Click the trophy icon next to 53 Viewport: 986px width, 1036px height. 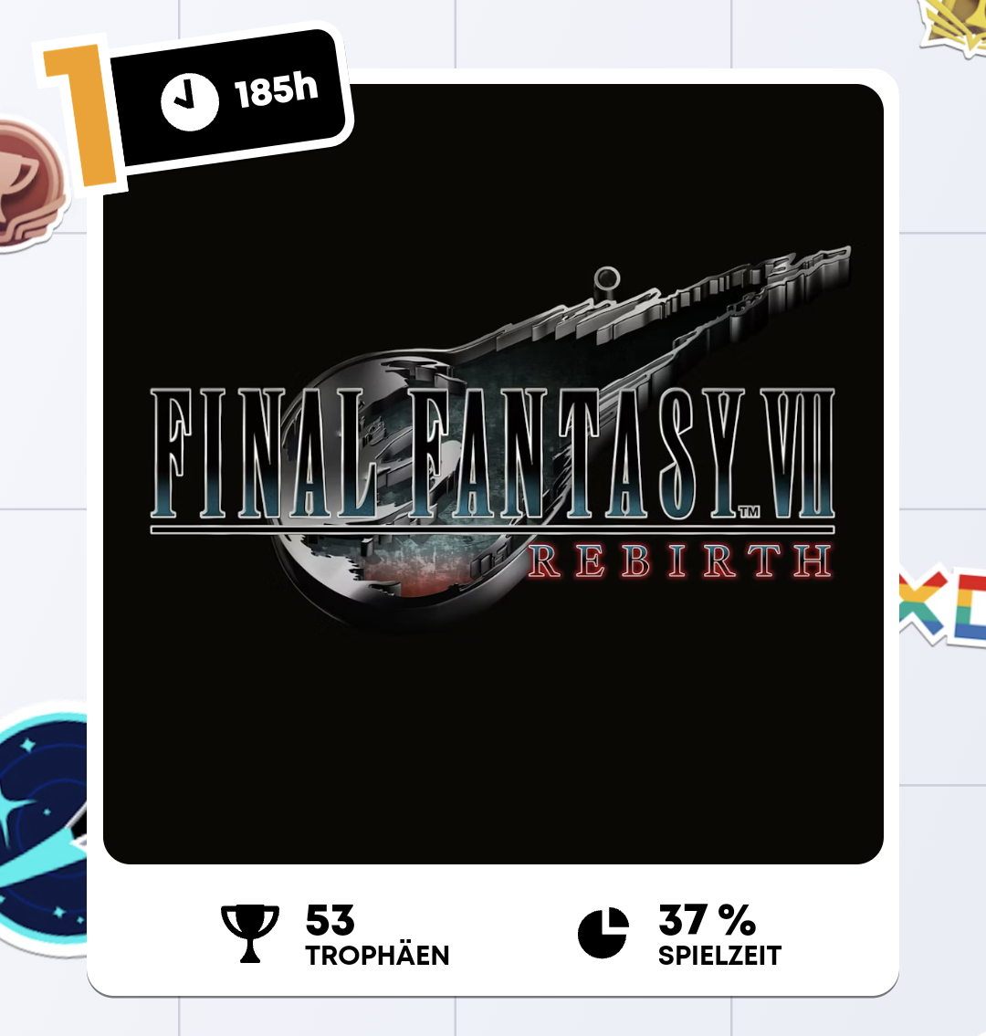[x=250, y=934]
